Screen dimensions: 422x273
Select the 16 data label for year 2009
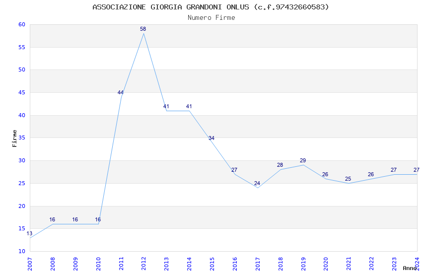click(x=75, y=219)
